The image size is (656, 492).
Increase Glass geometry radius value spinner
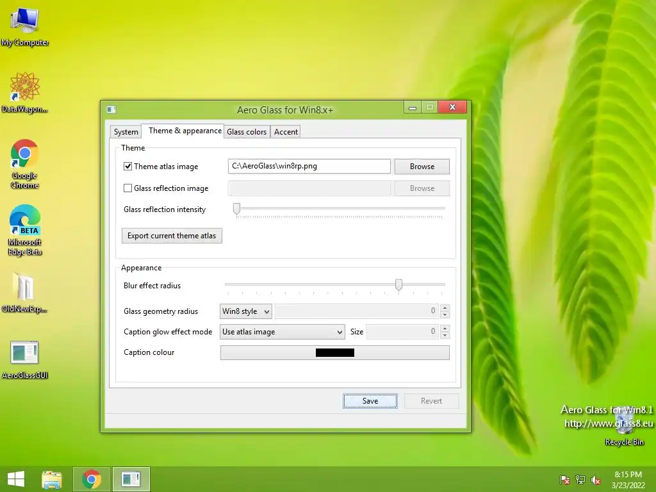click(x=445, y=307)
